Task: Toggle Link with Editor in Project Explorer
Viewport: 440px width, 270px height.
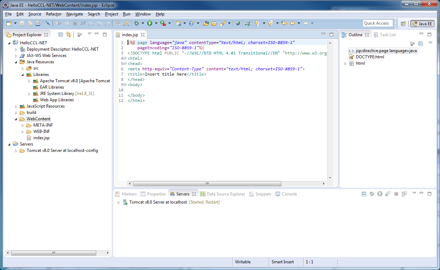Action: 69,34
